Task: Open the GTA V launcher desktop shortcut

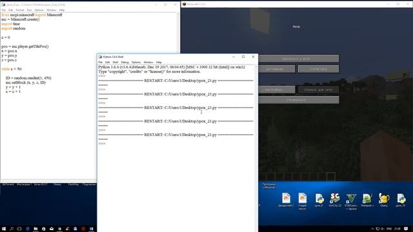Action: 351,201
